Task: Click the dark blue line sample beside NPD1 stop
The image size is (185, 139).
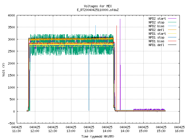Action: (x=172, y=37)
